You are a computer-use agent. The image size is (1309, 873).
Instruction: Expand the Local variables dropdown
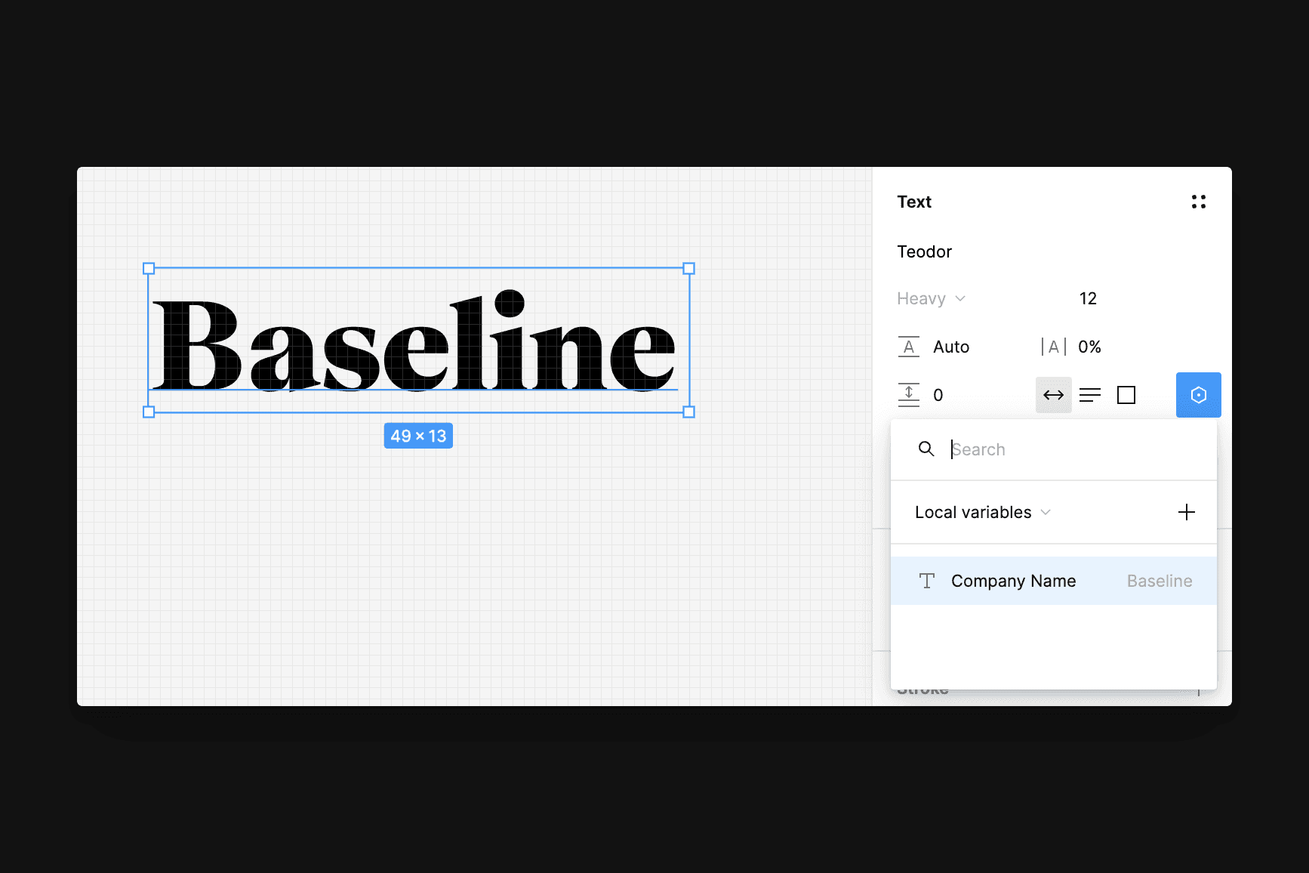pos(983,512)
